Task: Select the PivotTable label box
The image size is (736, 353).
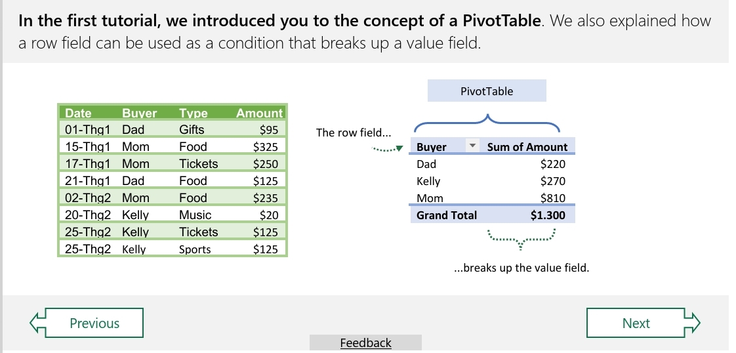Action: click(x=487, y=91)
